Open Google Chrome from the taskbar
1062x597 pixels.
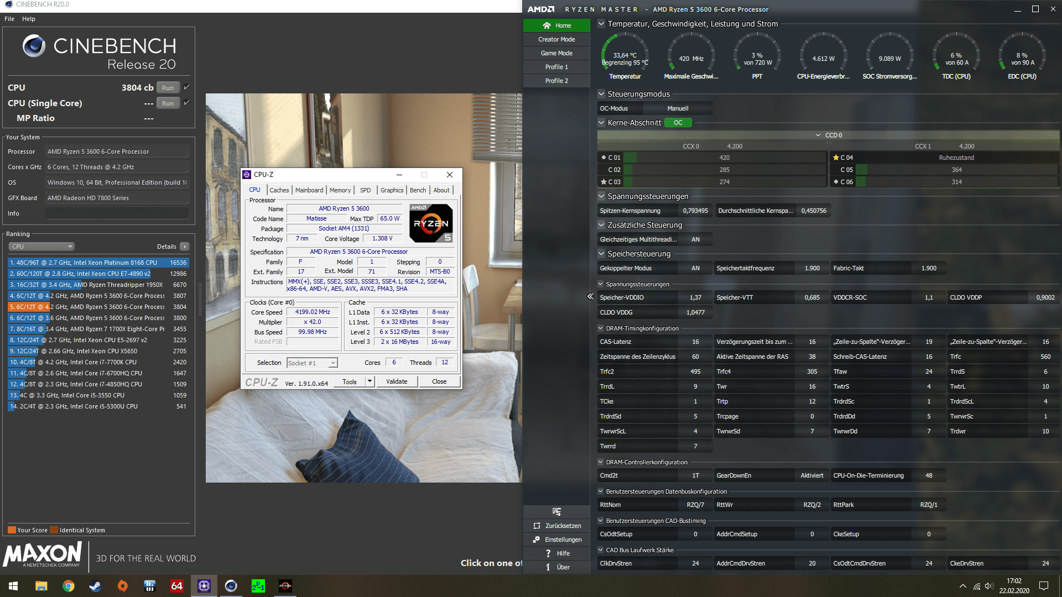68,586
